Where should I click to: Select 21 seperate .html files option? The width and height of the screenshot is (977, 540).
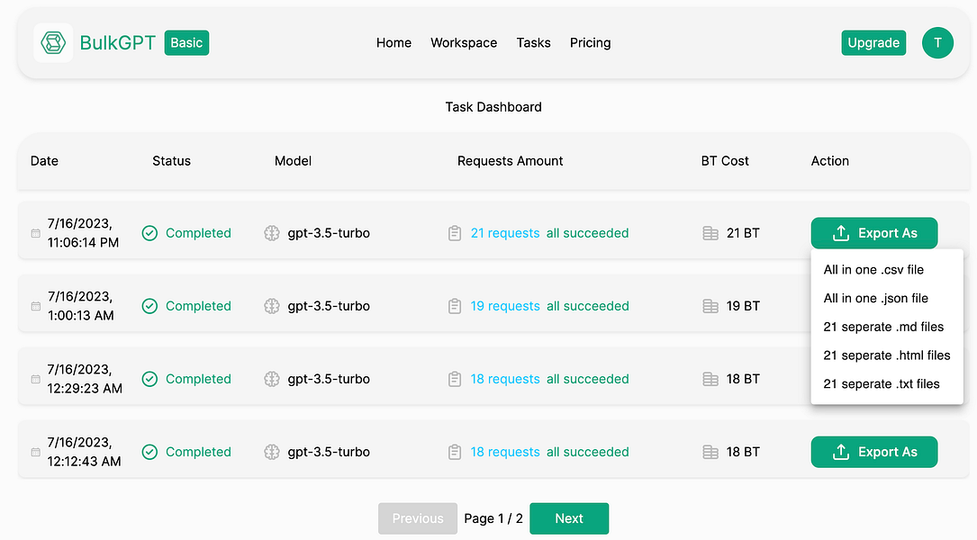click(887, 355)
